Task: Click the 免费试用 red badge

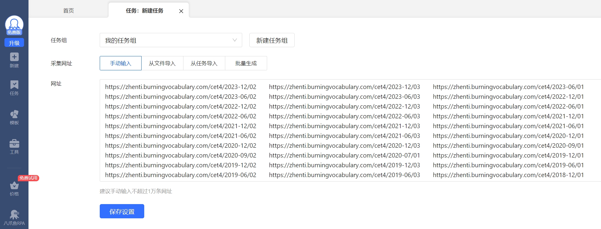Action: point(28,178)
